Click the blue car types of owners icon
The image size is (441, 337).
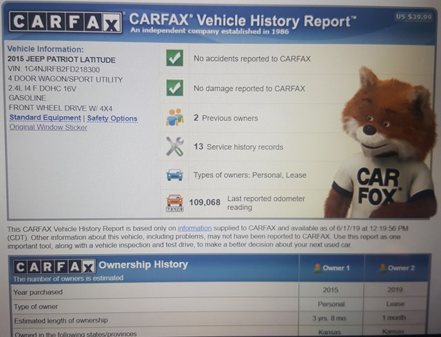[175, 175]
